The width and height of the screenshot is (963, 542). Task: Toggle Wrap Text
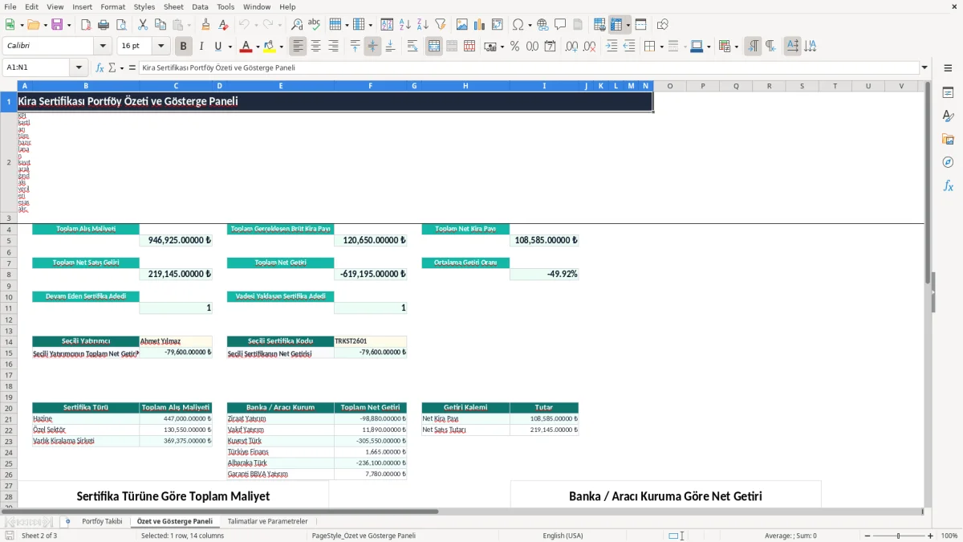(x=412, y=47)
